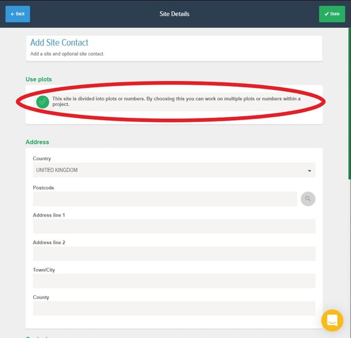Click the Postcode input field
This screenshot has width=351, height=338.
point(165,198)
